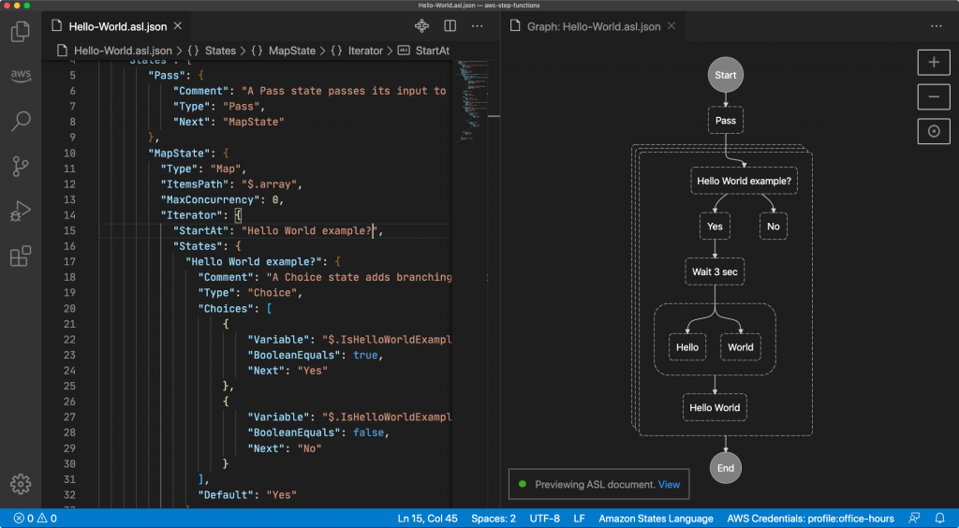Image resolution: width=959 pixels, height=528 pixels.
Task: Click the View link in preview notification
Action: tap(669, 484)
